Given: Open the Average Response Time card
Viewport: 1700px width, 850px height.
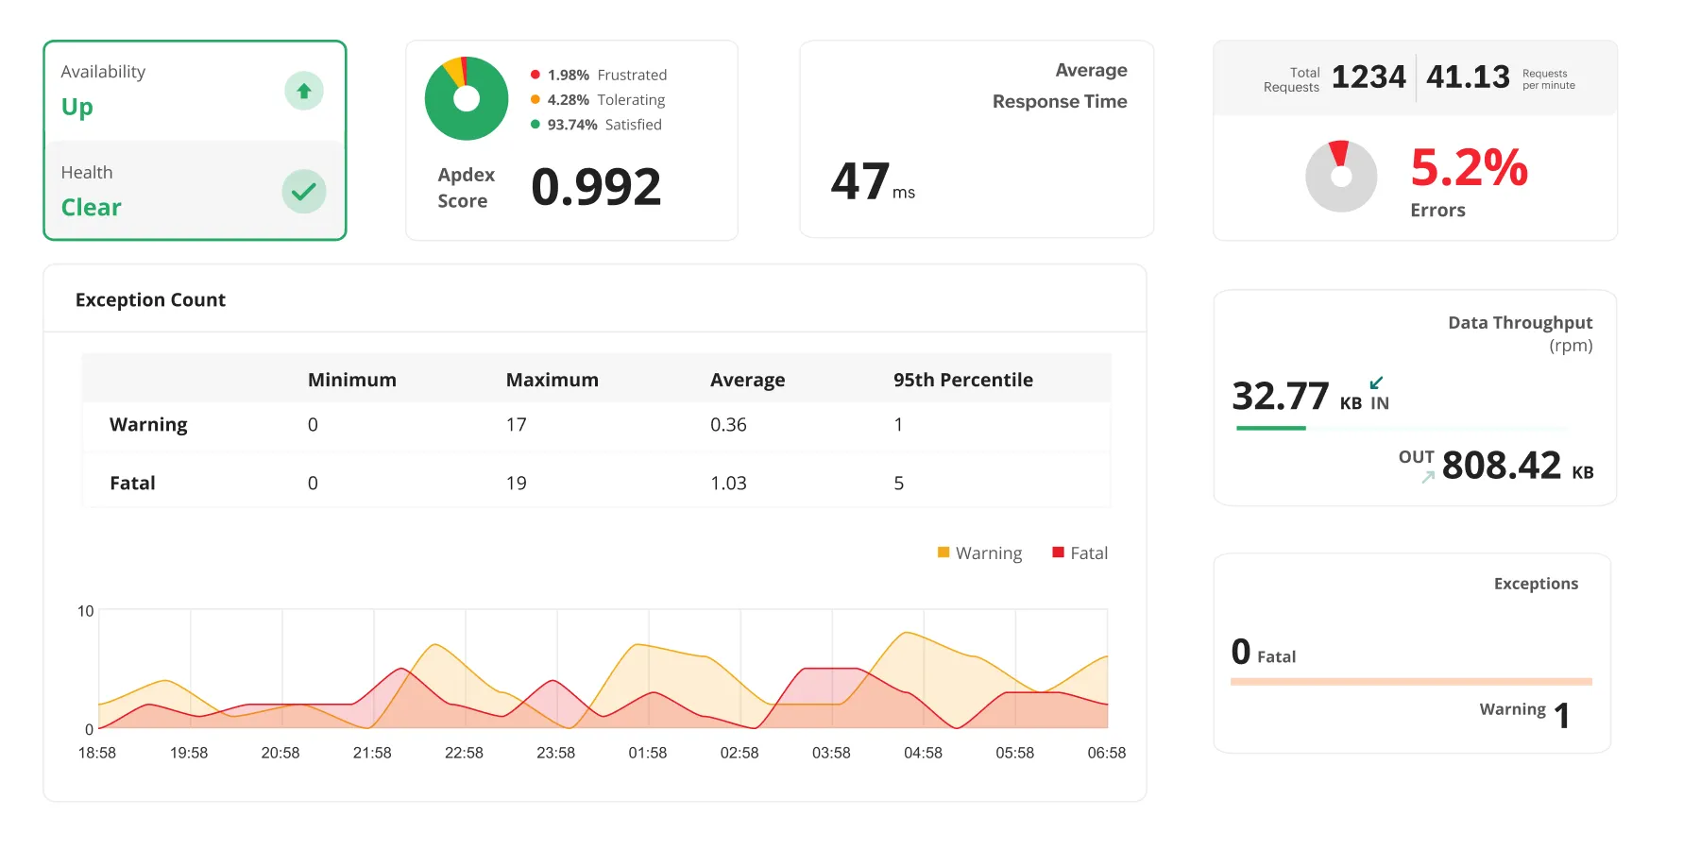Looking at the screenshot, I should click(976, 140).
